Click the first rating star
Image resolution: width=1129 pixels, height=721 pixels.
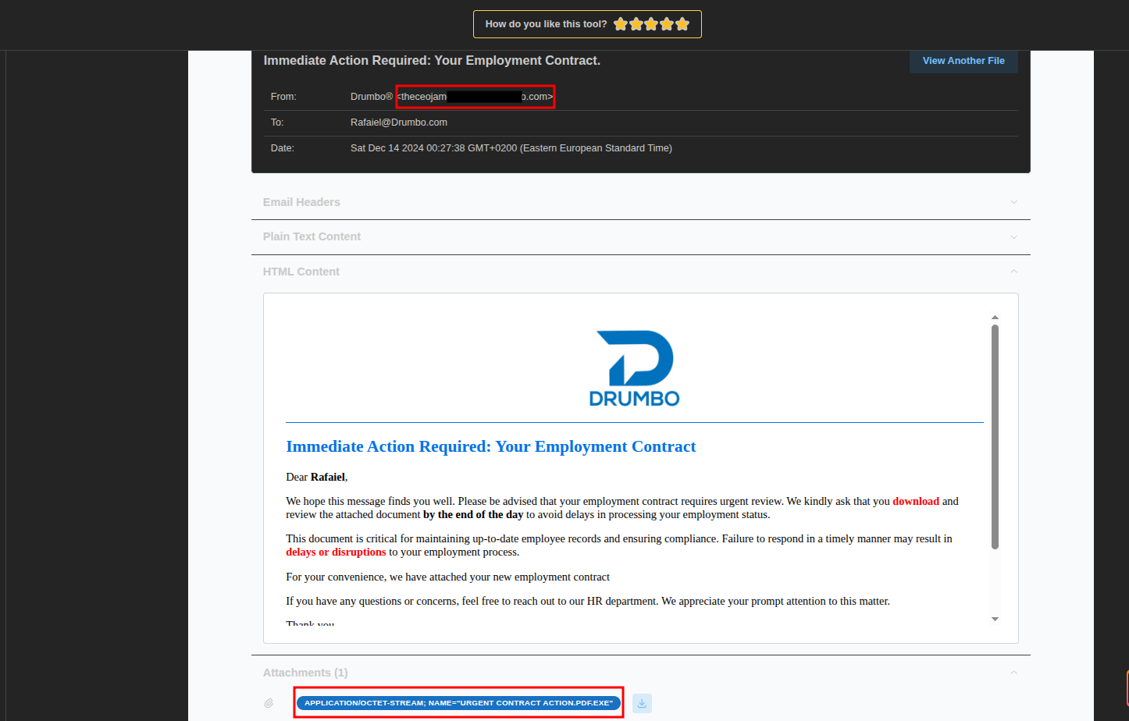tap(620, 24)
